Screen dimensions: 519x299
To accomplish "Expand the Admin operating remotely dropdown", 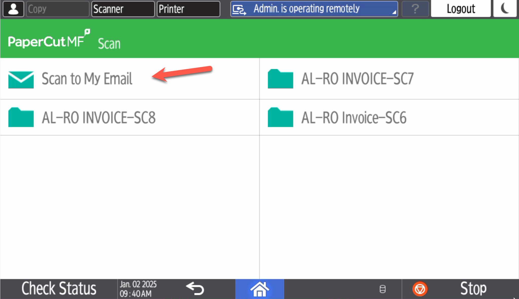I will click(x=394, y=12).
